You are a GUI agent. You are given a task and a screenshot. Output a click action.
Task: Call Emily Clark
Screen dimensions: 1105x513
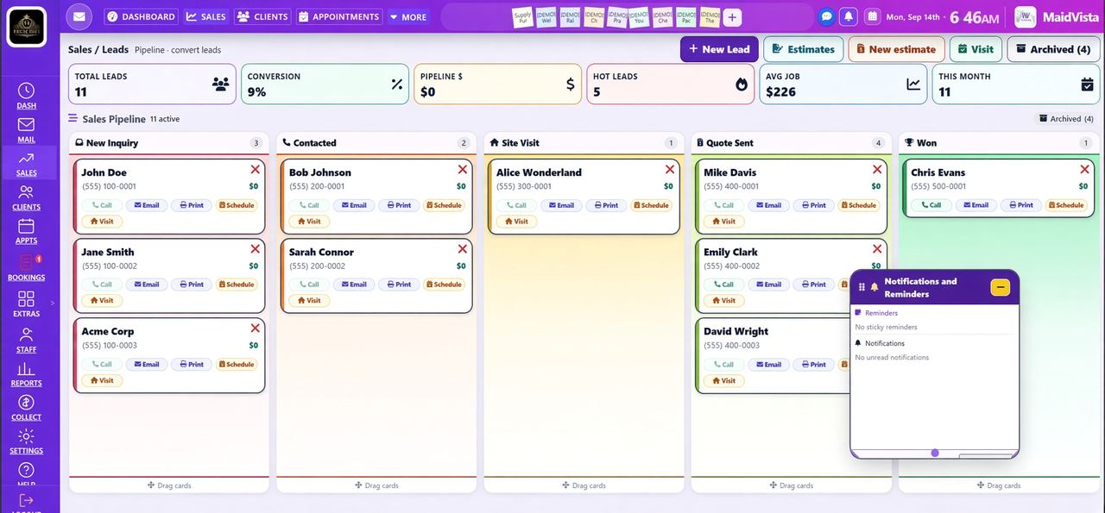[723, 285]
